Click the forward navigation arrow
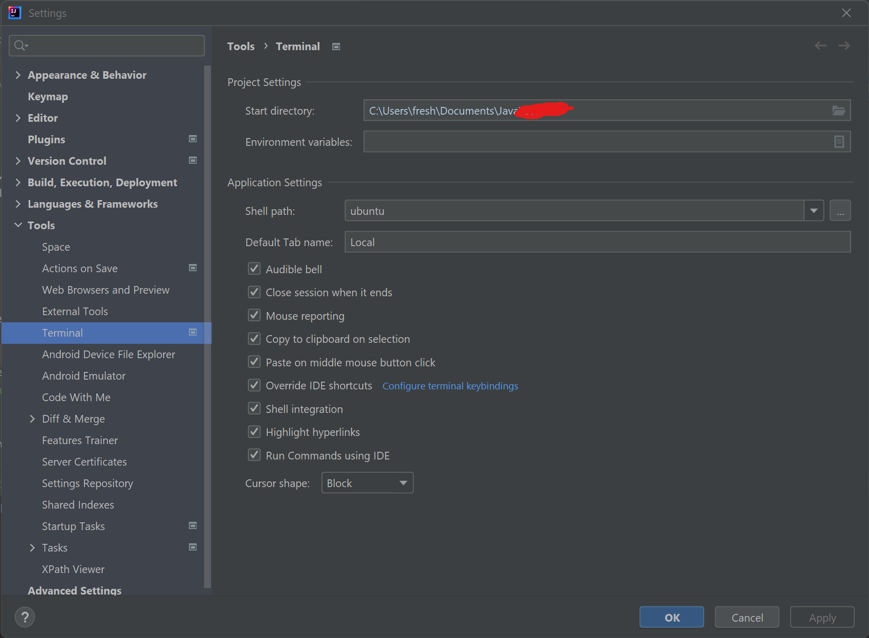This screenshot has width=869, height=638. click(844, 46)
